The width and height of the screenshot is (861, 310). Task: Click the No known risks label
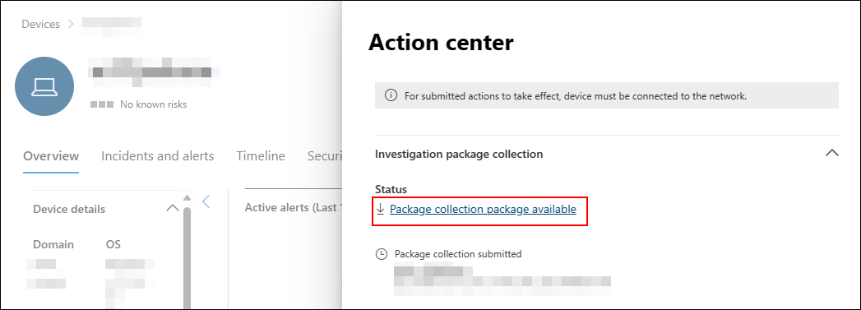[153, 104]
